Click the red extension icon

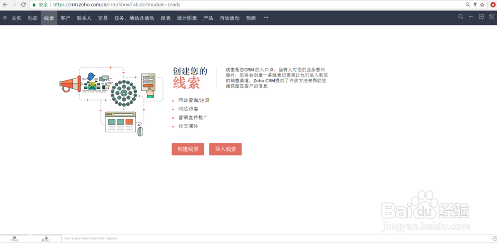click(x=493, y=5)
